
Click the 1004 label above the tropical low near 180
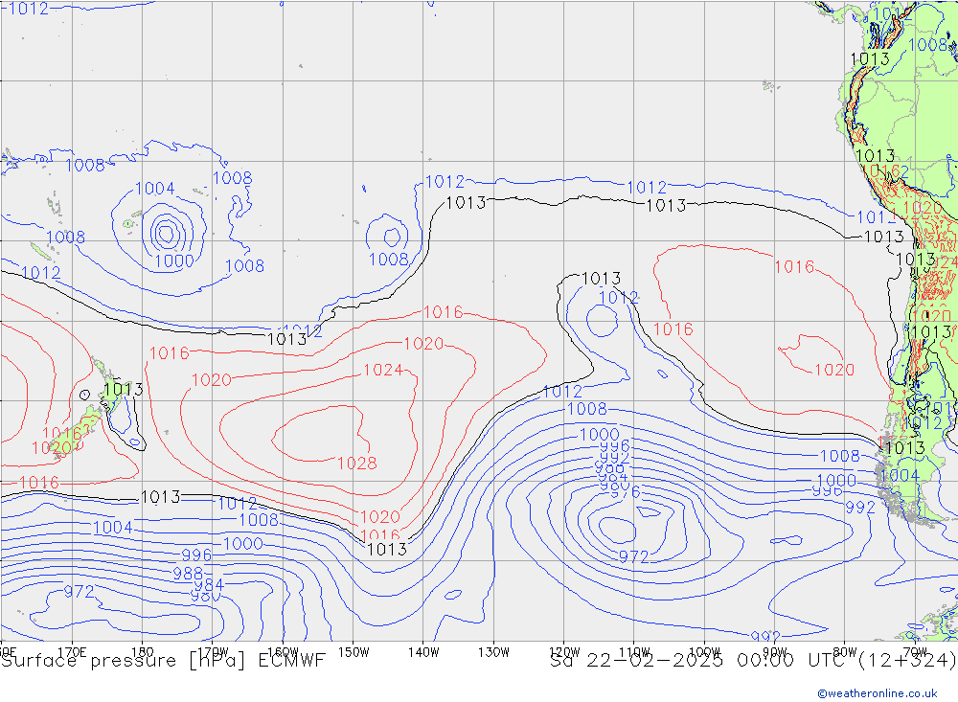154,188
